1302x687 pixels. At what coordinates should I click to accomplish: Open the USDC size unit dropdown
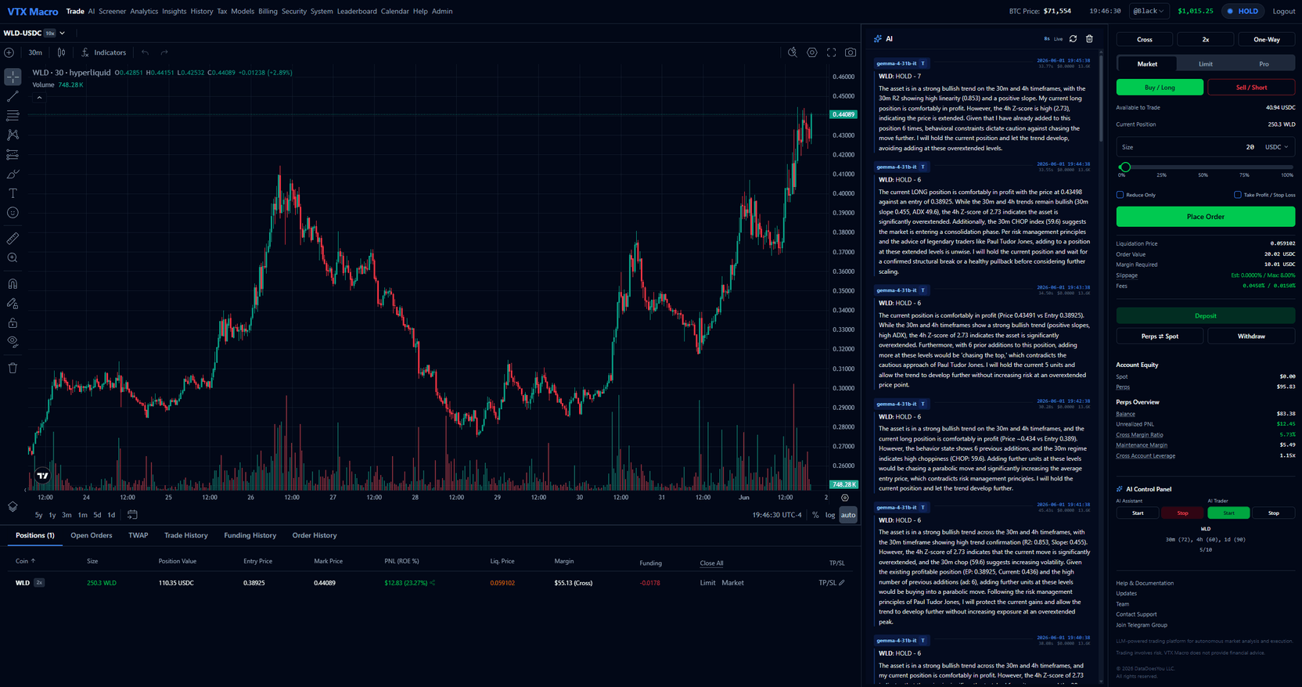point(1276,147)
